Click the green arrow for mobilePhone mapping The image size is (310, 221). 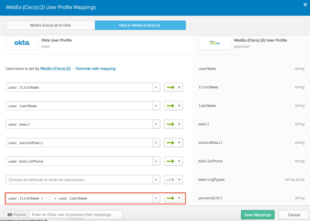point(170,161)
